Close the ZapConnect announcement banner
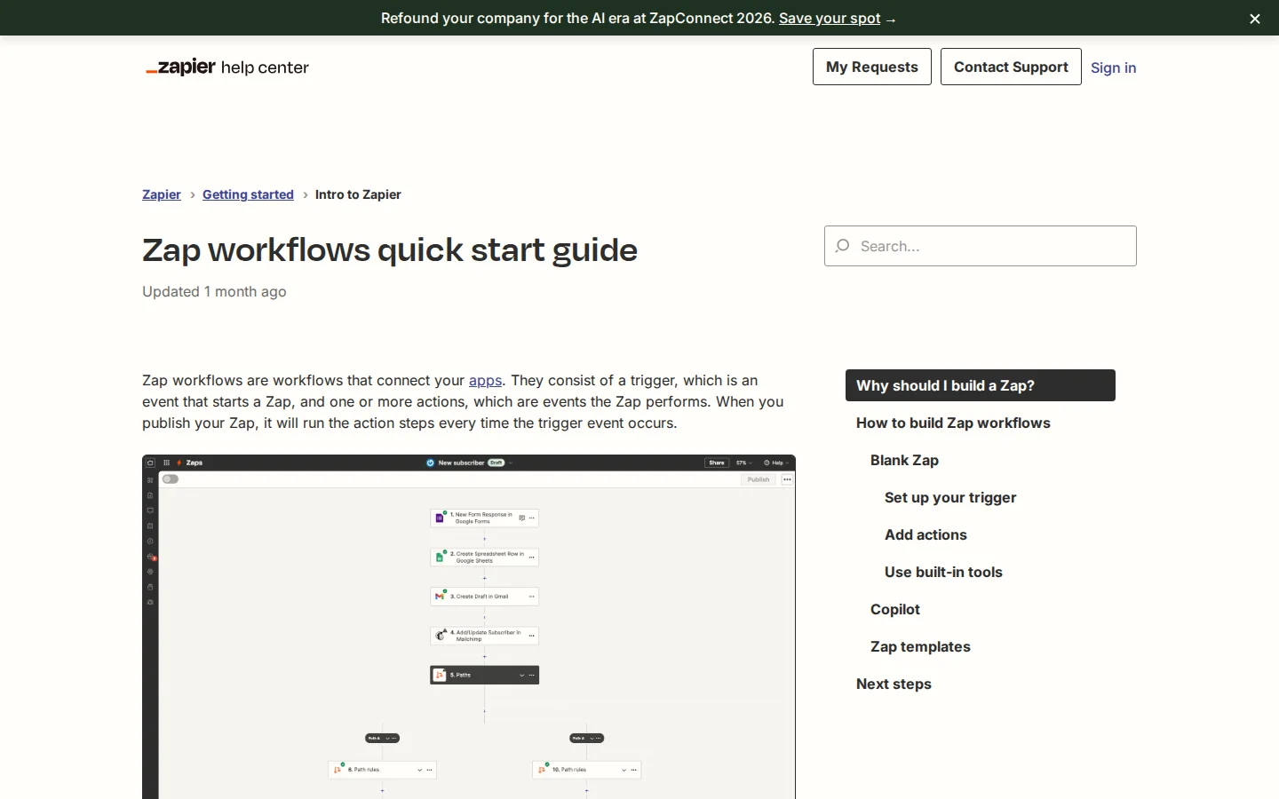1279x799 pixels. (1255, 19)
